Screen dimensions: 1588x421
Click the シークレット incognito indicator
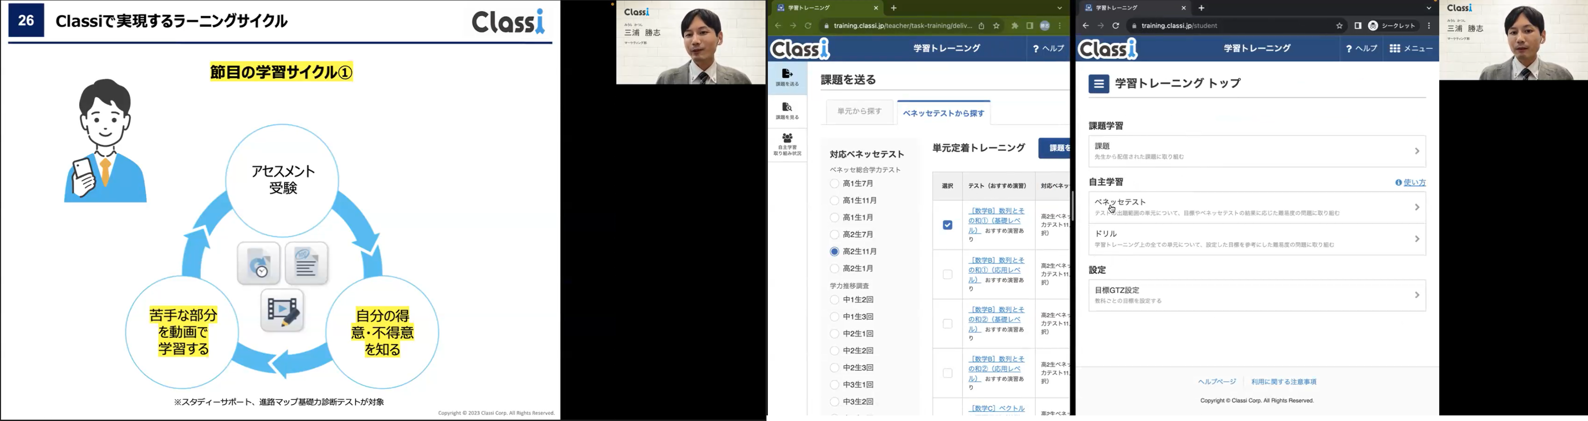pyautogui.click(x=1392, y=26)
